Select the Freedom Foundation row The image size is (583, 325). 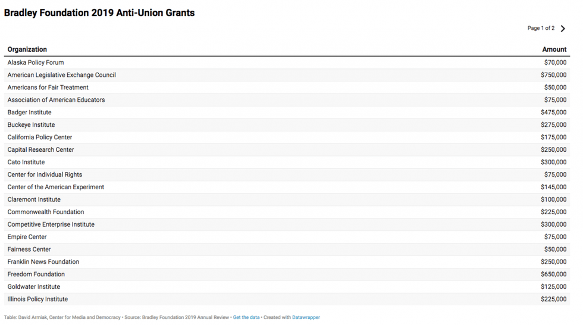tap(36, 274)
